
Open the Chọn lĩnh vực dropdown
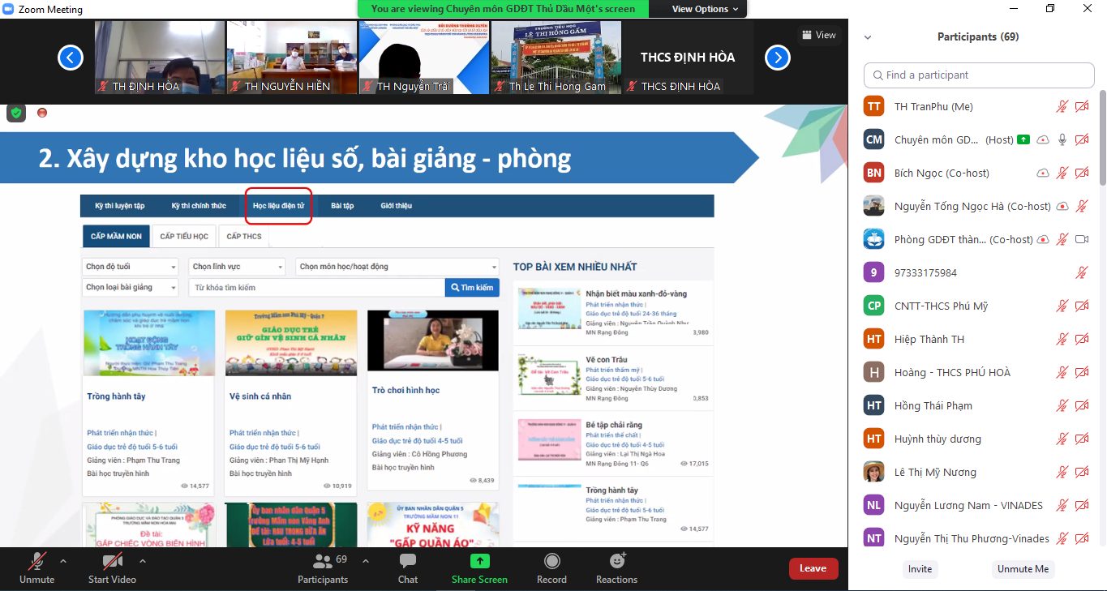237,267
